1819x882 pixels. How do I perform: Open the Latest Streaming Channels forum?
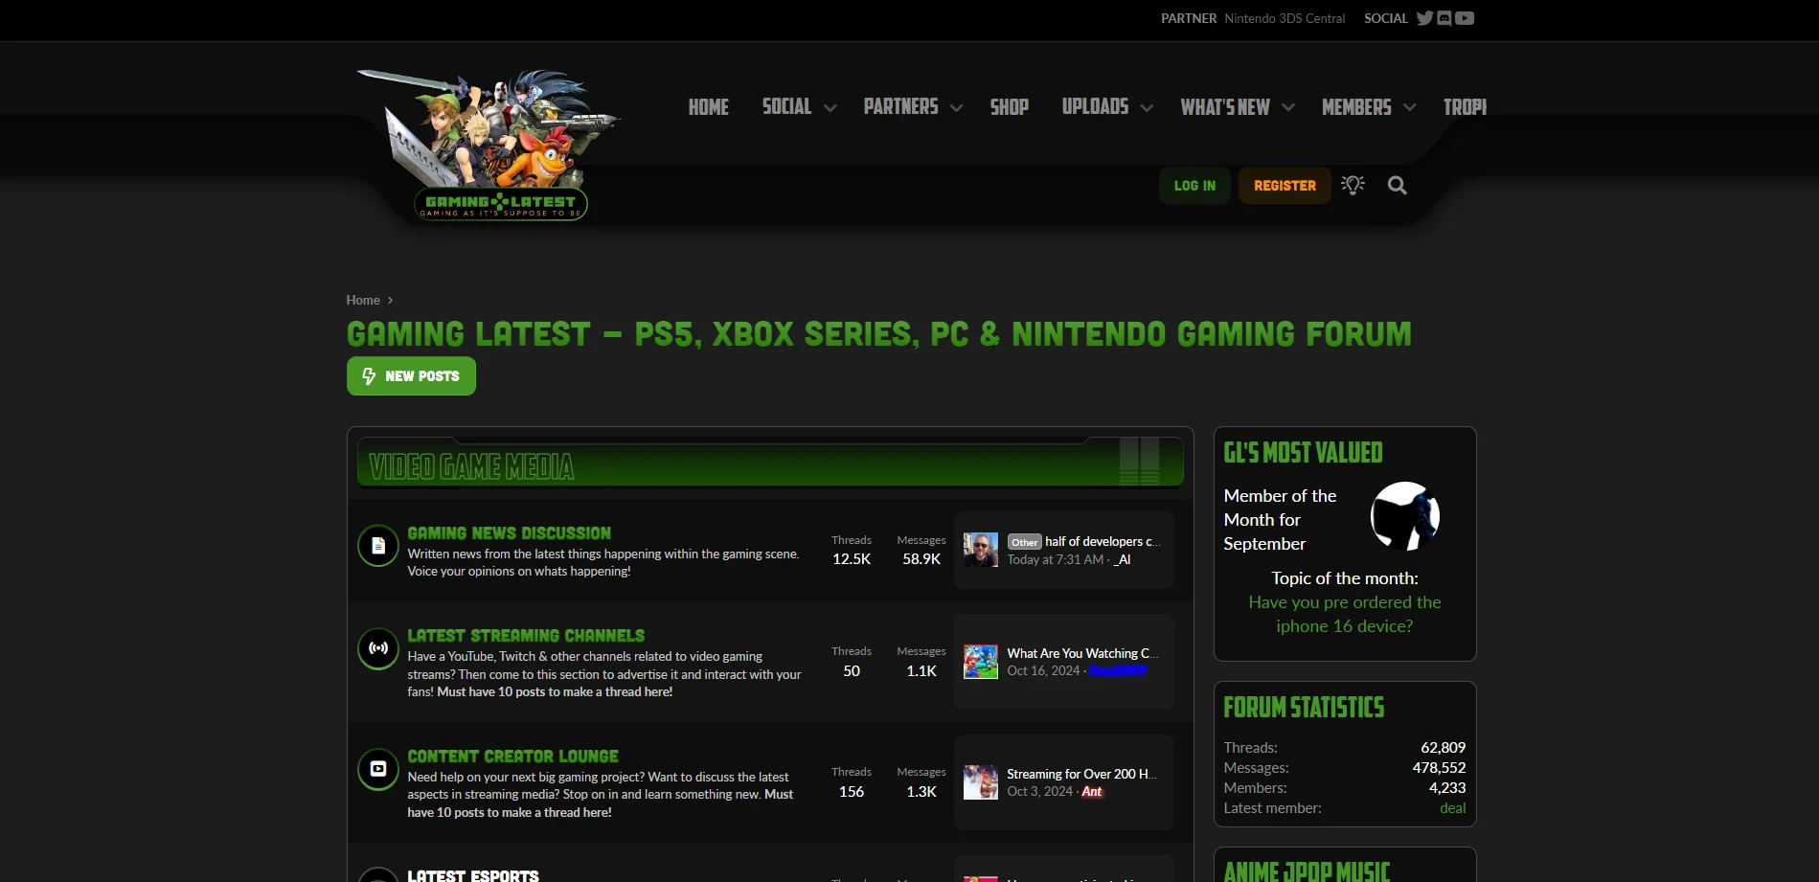526,636
